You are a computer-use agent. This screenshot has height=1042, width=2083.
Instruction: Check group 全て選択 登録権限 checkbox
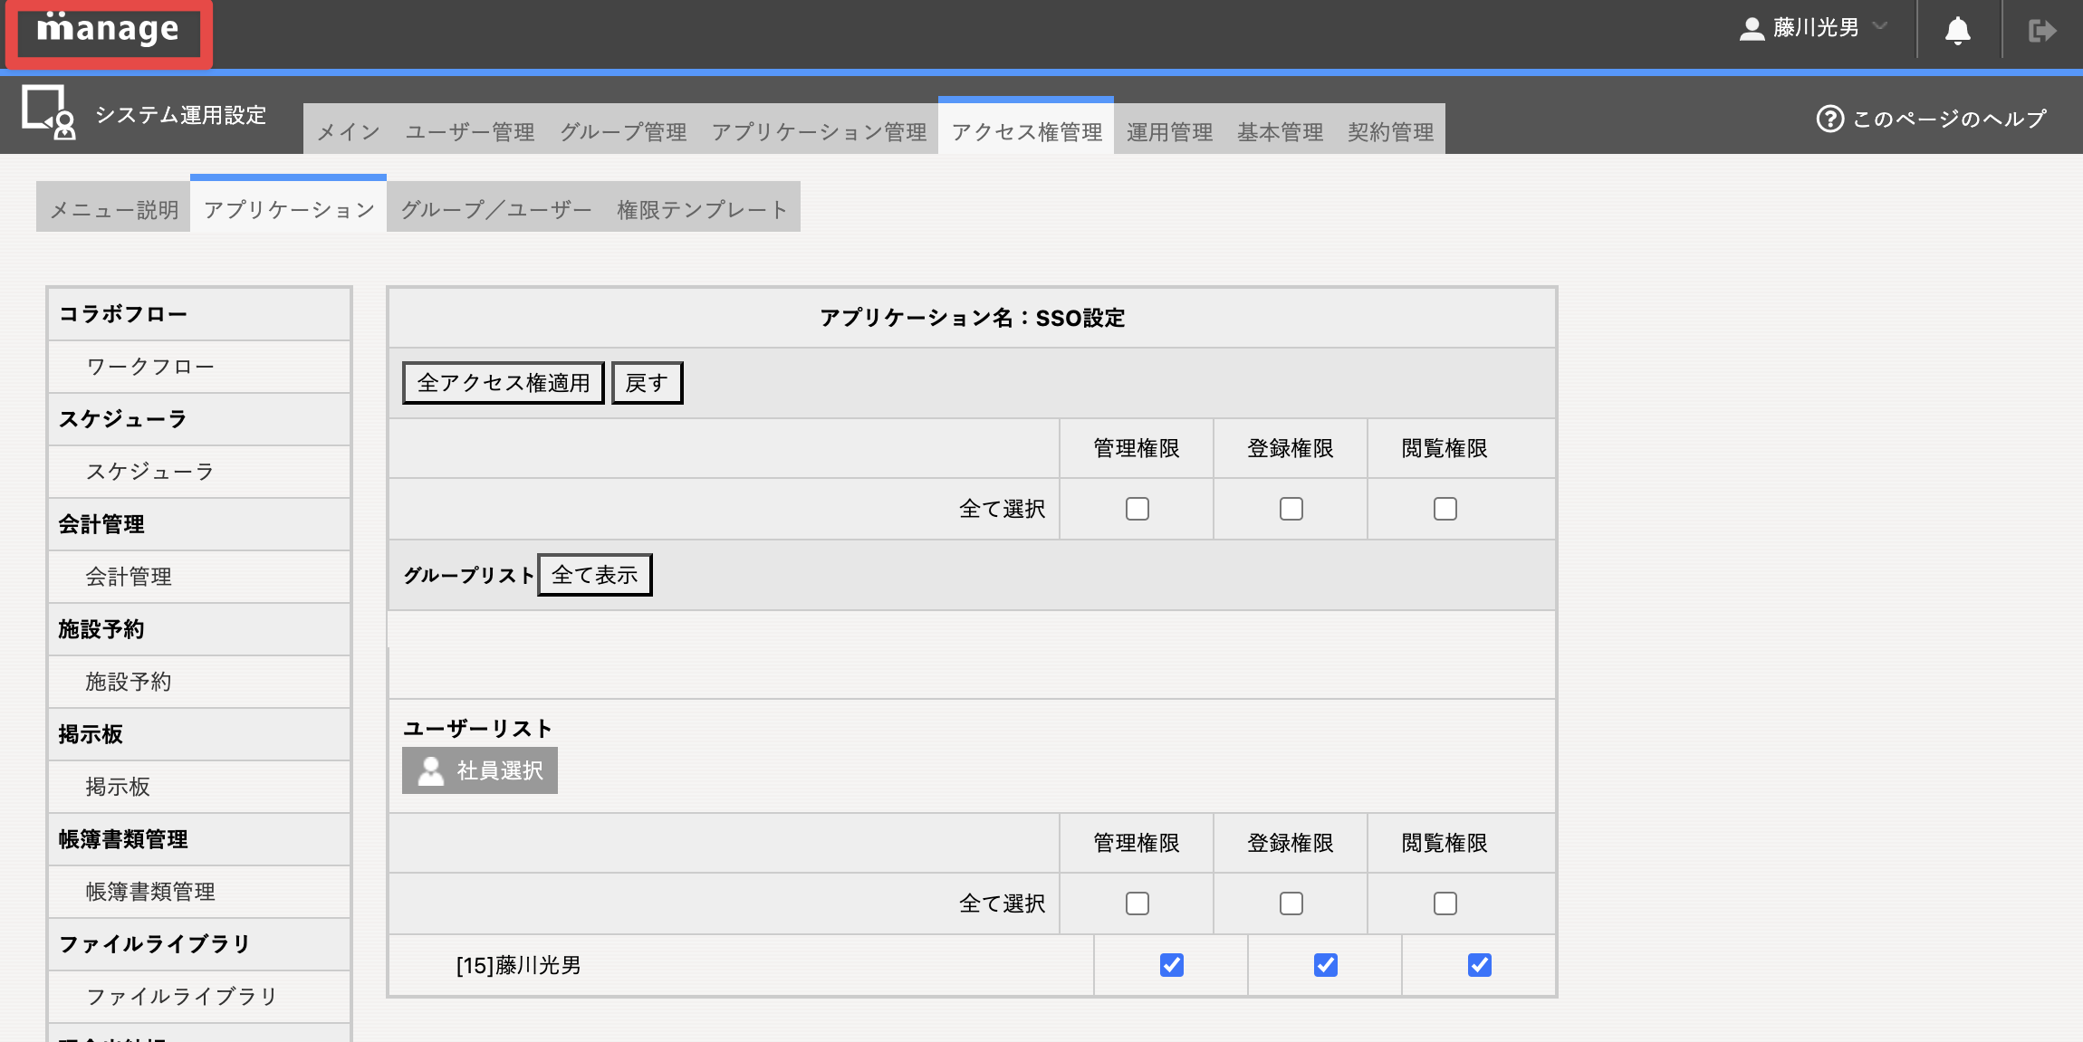click(1291, 509)
